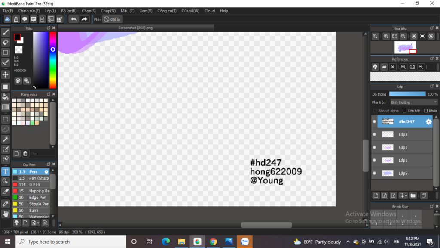
Task: Toggle the Bảo vệ alpha checkbox
Action: click(x=375, y=111)
